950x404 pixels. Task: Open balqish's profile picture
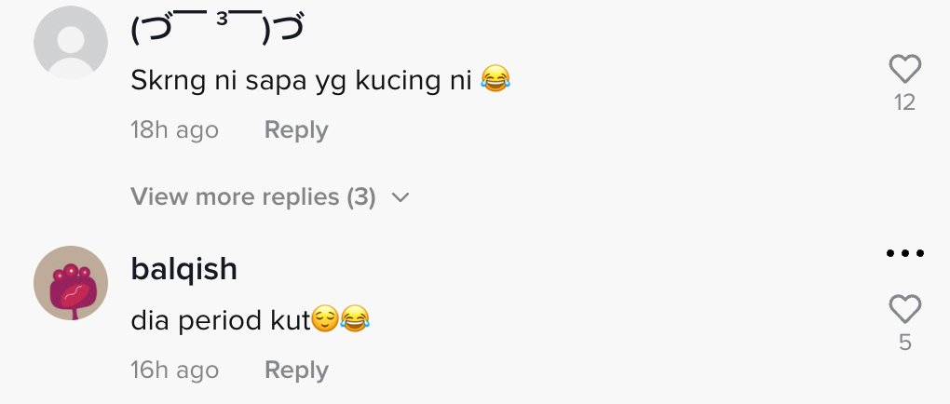click(71, 283)
